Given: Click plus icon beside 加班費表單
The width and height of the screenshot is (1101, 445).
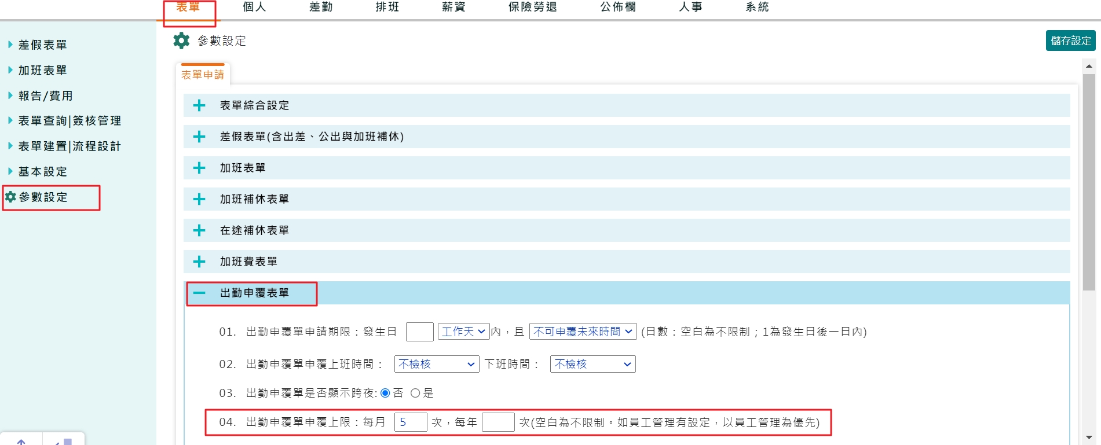Looking at the screenshot, I should pos(199,262).
